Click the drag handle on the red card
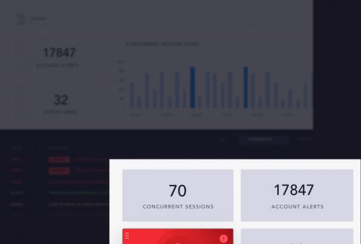Screen dimensions: 361x244 coord(127,236)
